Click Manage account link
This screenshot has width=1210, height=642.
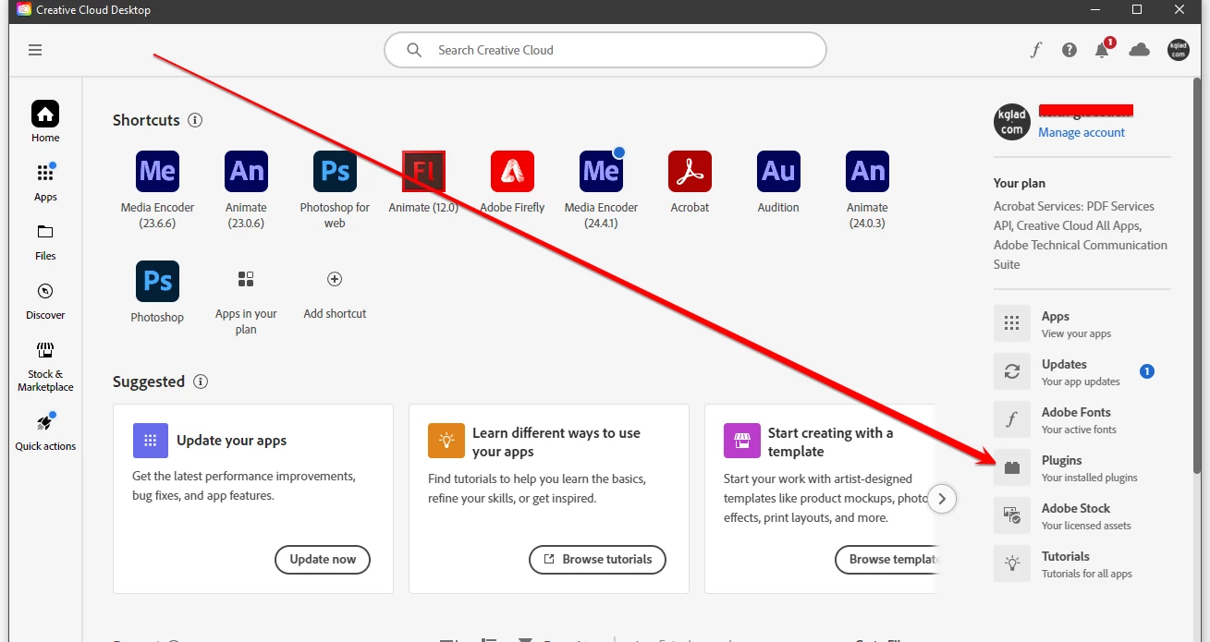point(1082,132)
